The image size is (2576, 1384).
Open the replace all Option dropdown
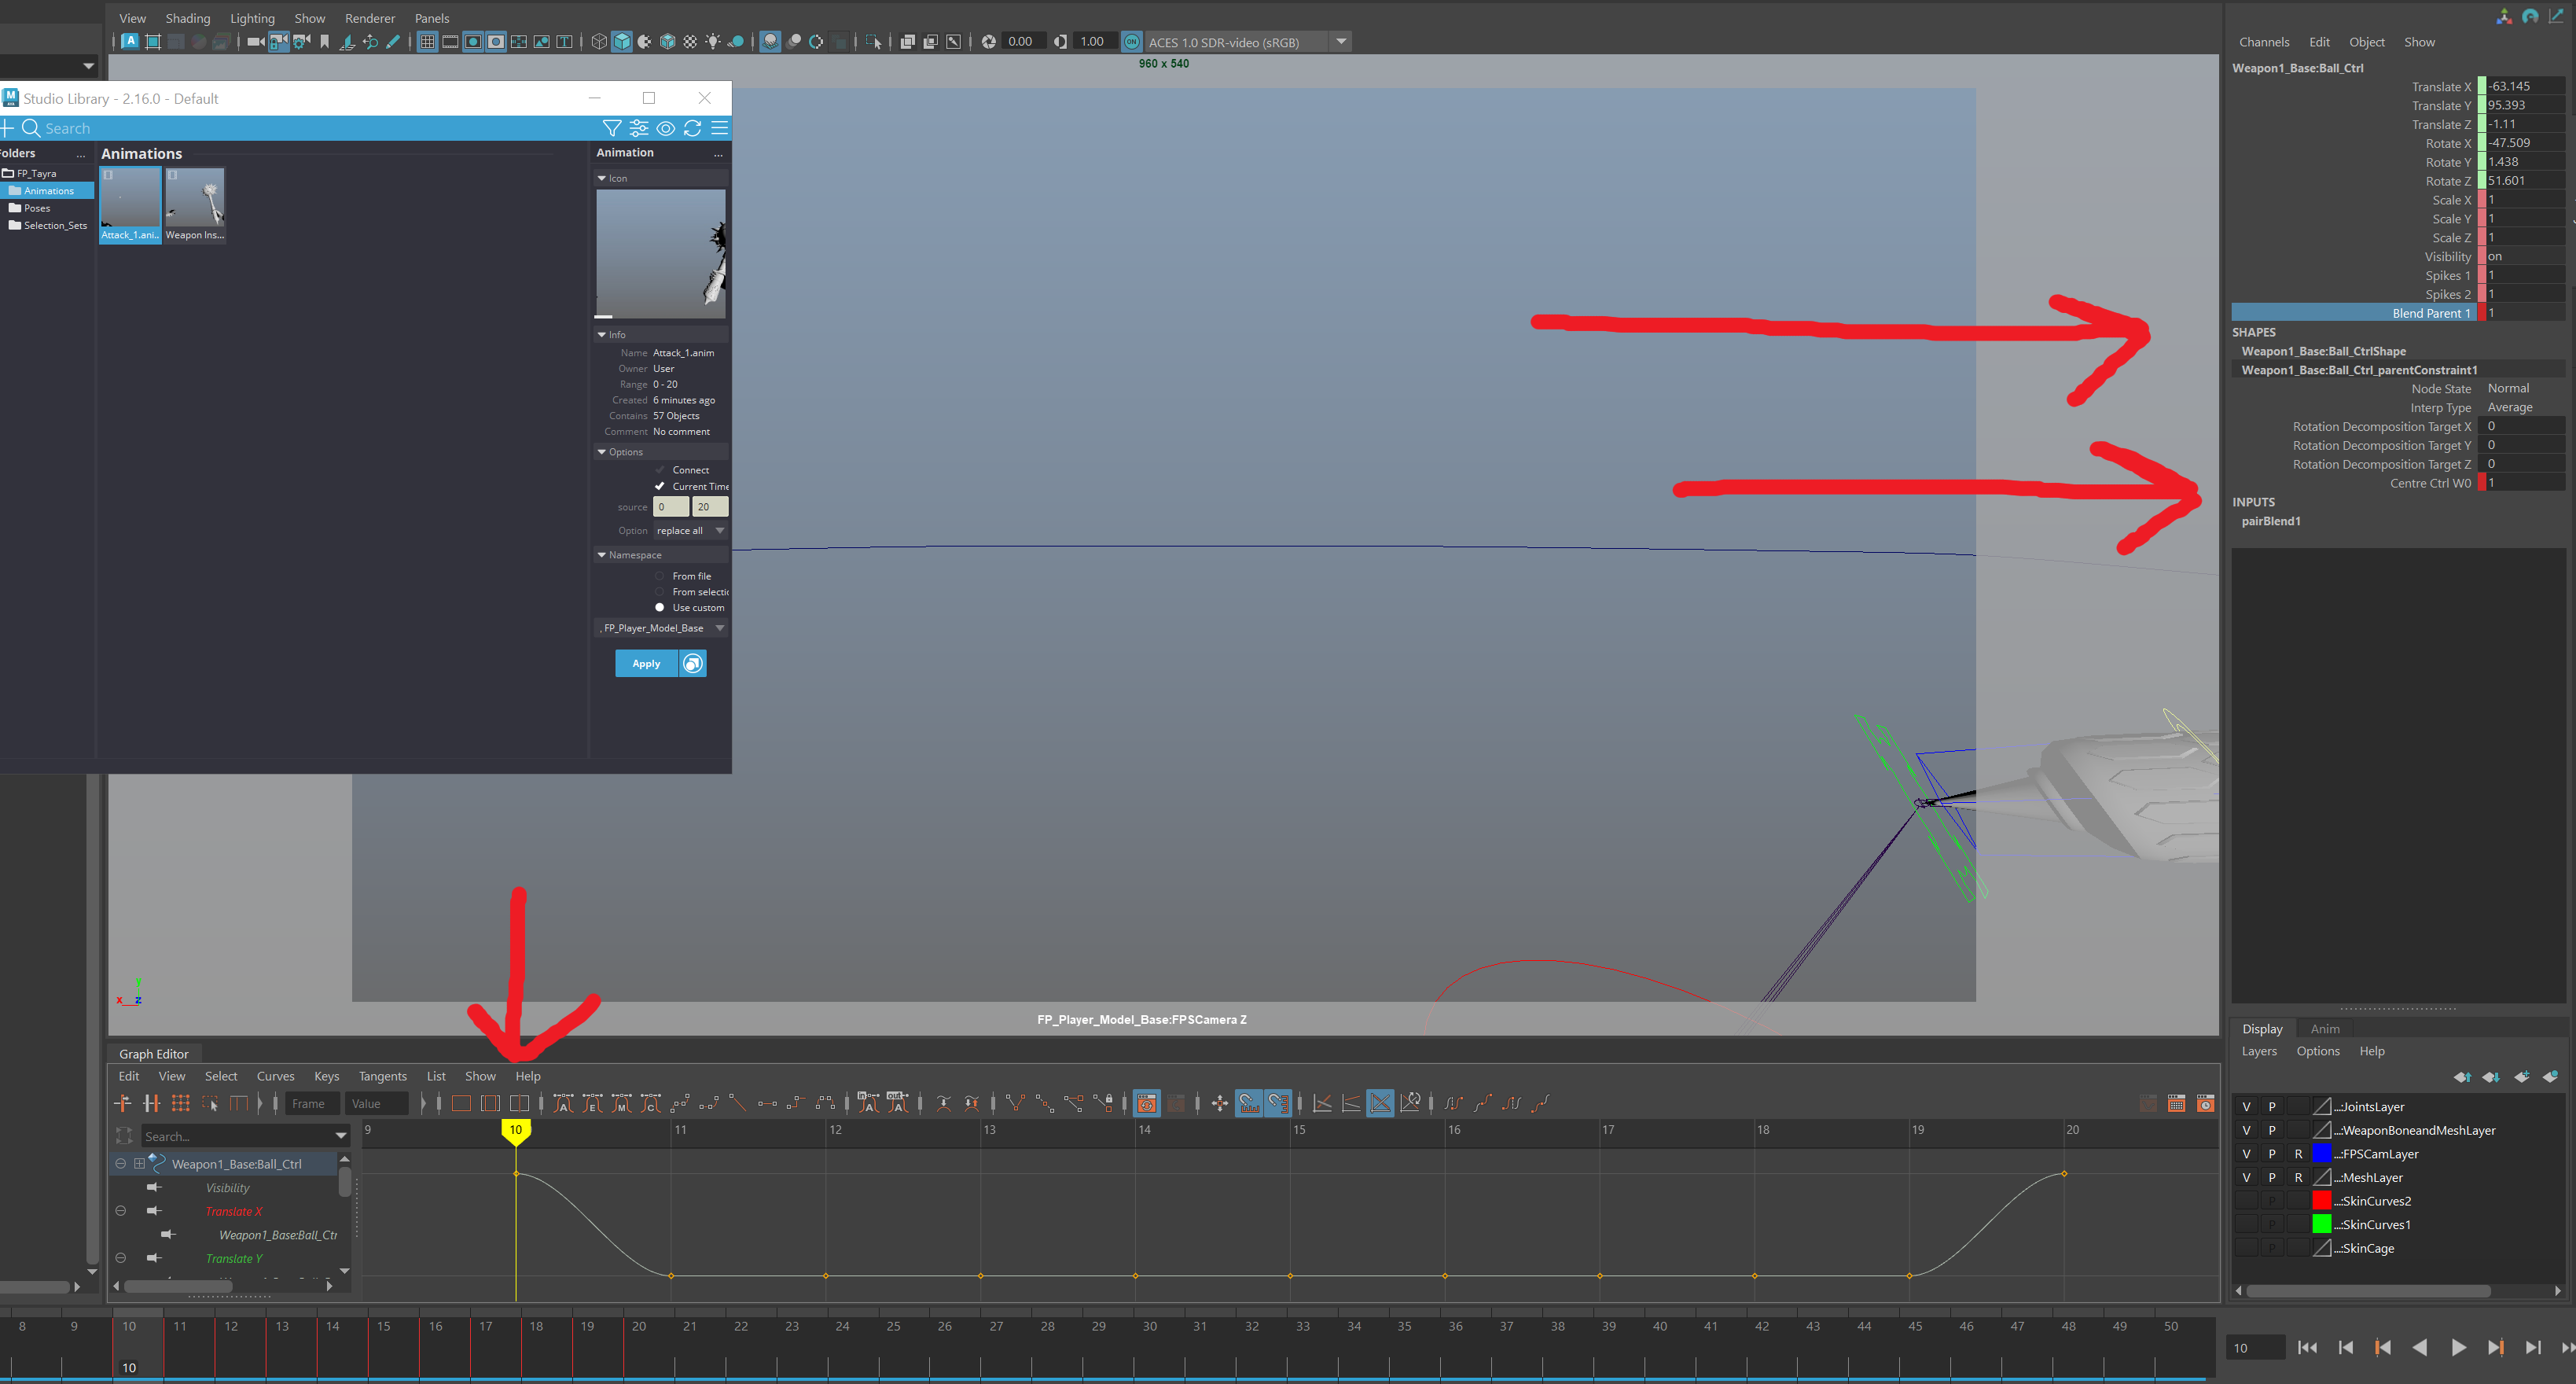click(x=690, y=531)
